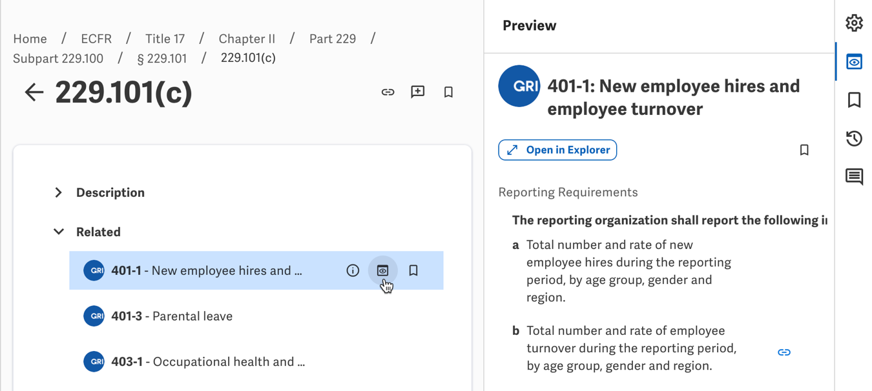
Task: Bookmark the 401-1 related row
Action: [413, 270]
